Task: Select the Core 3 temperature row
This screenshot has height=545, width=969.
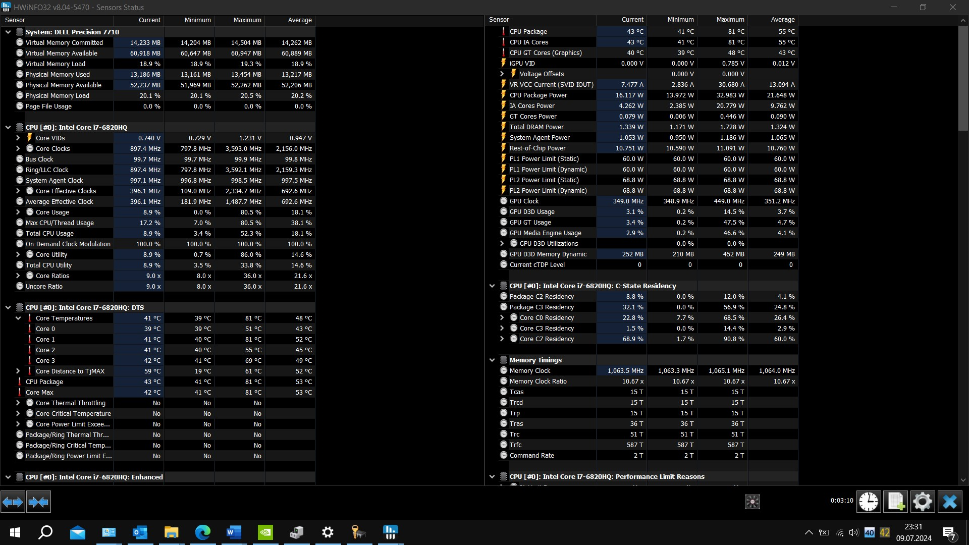Action: (x=158, y=360)
